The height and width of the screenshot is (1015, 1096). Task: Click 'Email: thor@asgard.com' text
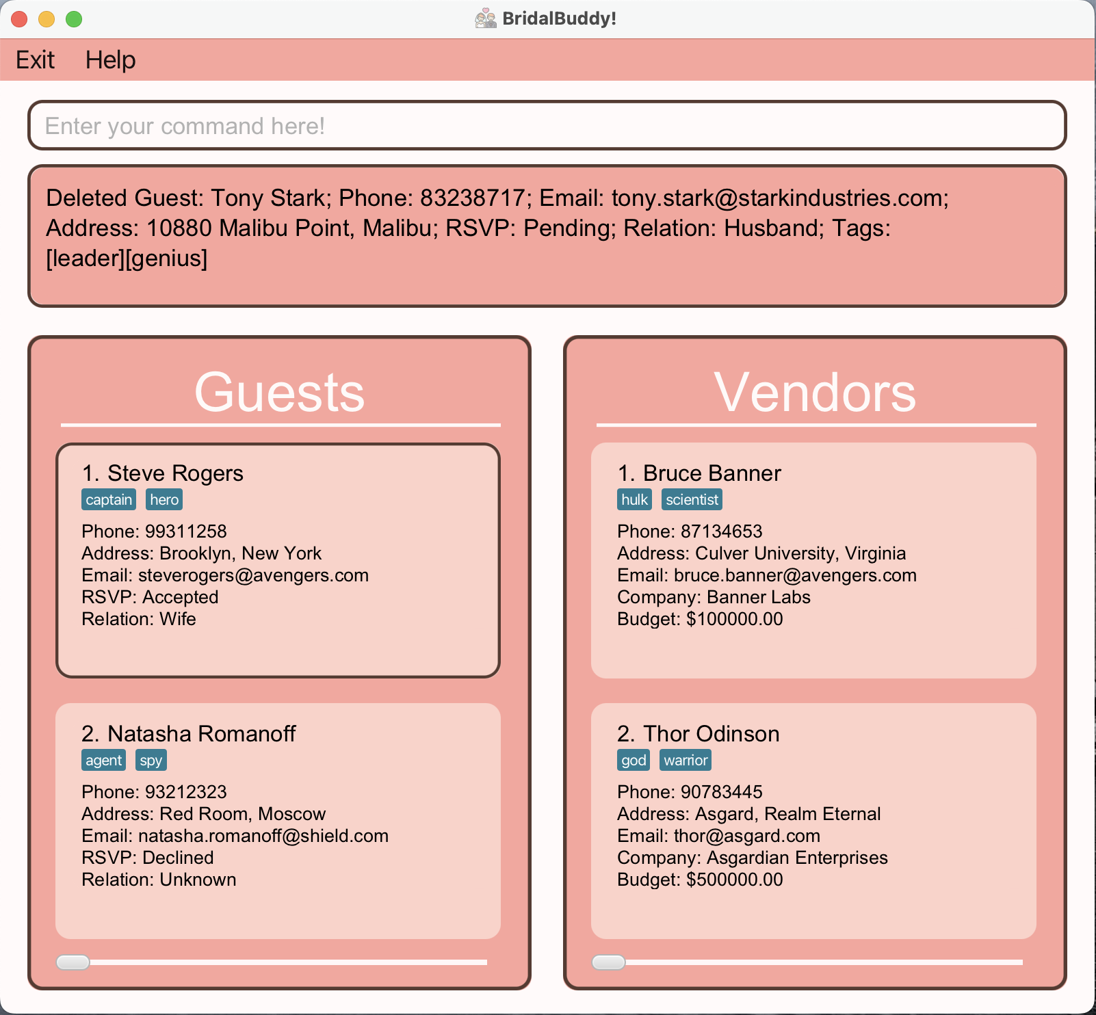pyautogui.click(x=718, y=836)
